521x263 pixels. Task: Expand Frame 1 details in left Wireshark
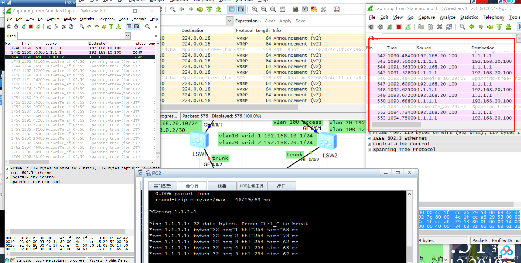pyautogui.click(x=7, y=168)
